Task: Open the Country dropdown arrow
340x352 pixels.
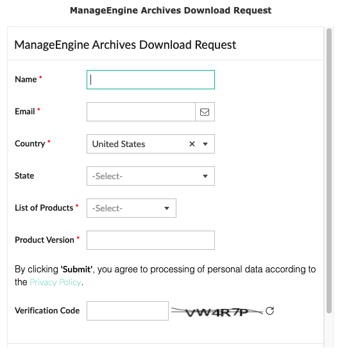Action: [205, 144]
